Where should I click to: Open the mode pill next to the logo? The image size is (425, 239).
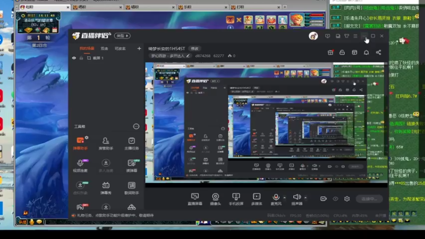122,36
